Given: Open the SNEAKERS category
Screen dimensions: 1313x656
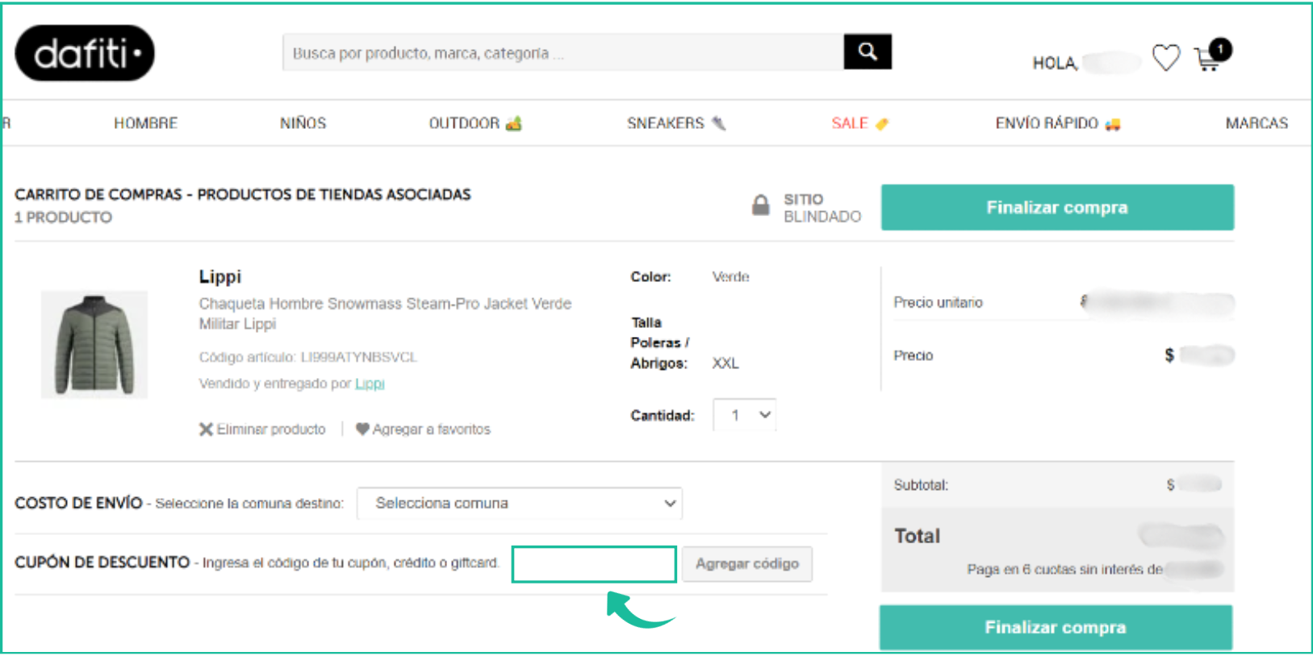Looking at the screenshot, I should [676, 123].
